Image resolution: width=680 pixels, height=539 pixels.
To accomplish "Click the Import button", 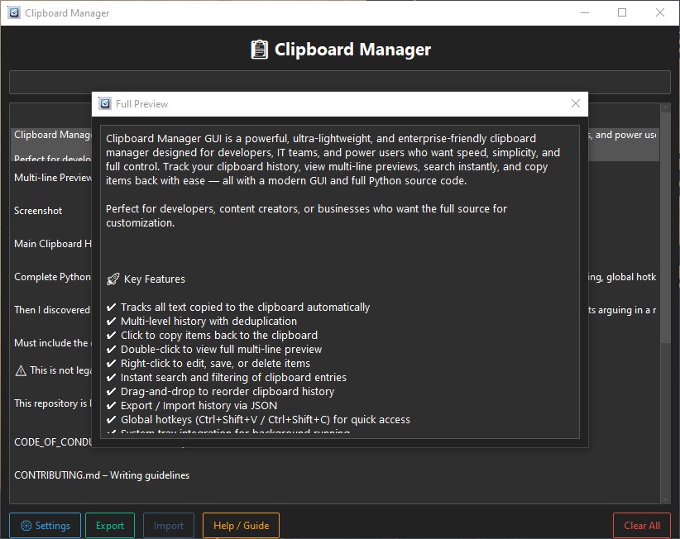I will 169,525.
